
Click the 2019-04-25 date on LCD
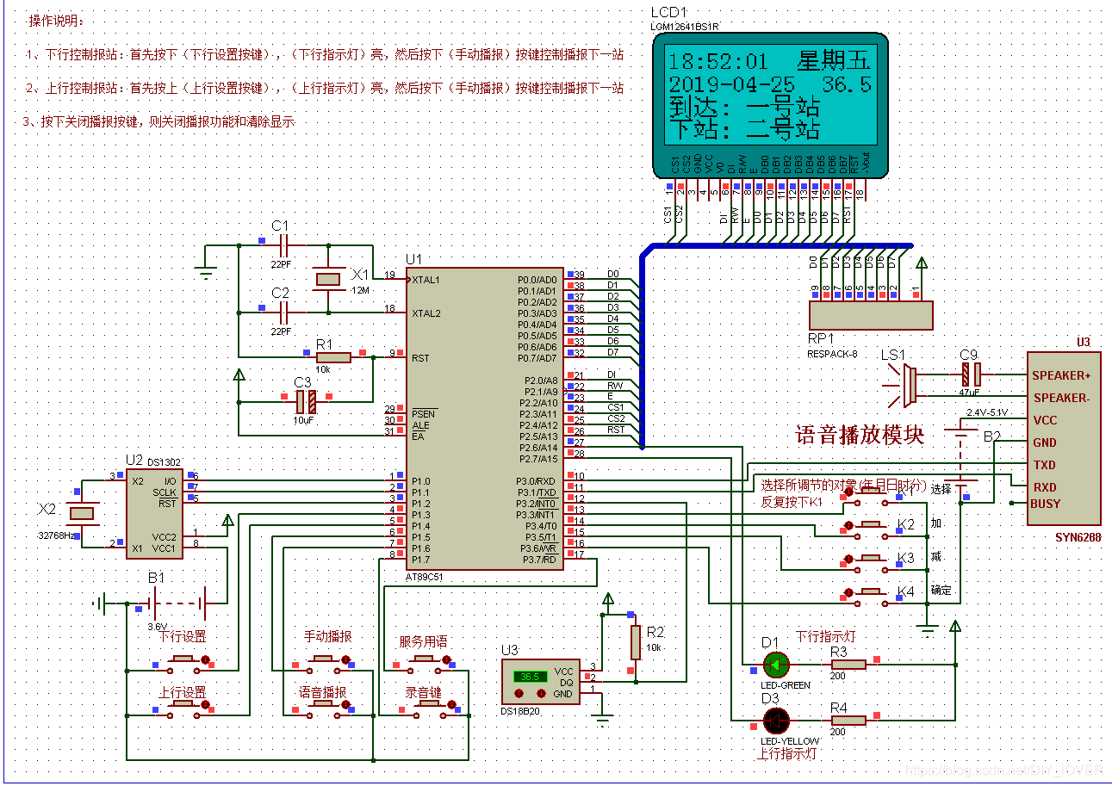coord(730,84)
